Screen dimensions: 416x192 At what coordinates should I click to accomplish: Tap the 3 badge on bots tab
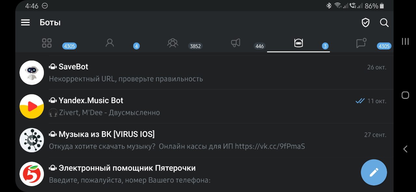(325, 46)
